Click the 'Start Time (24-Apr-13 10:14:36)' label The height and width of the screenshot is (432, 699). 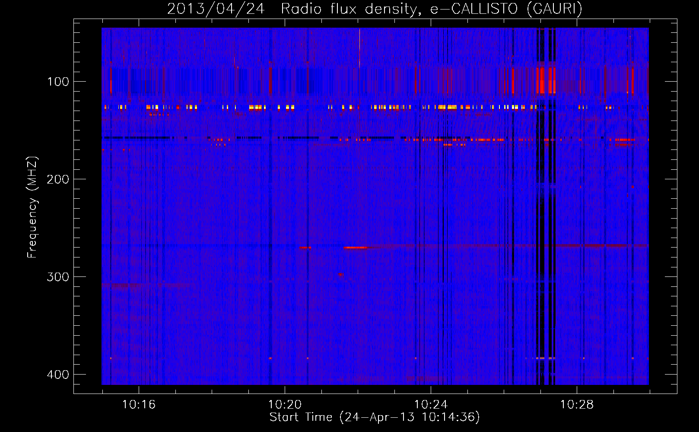coord(375,417)
